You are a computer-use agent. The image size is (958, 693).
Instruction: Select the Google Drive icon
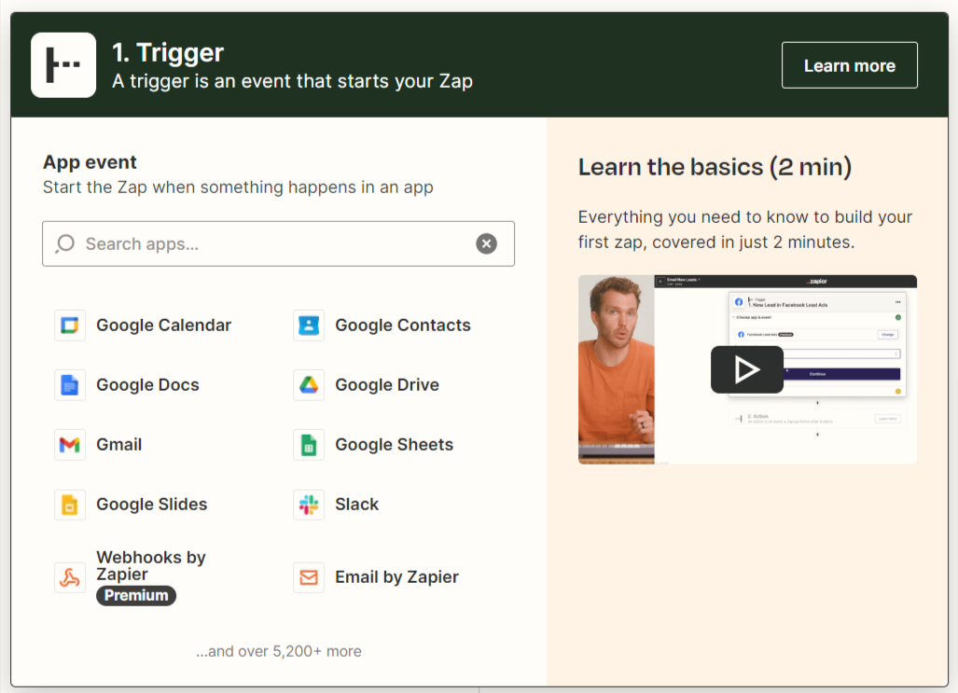(309, 385)
